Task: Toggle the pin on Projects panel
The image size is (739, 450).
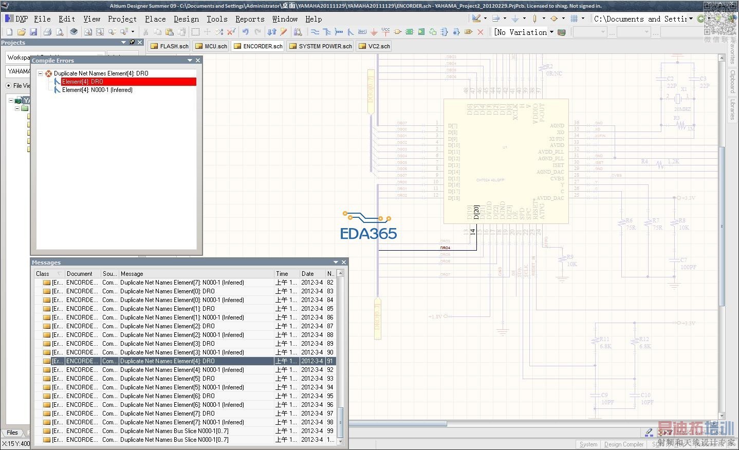Action: [x=132, y=43]
